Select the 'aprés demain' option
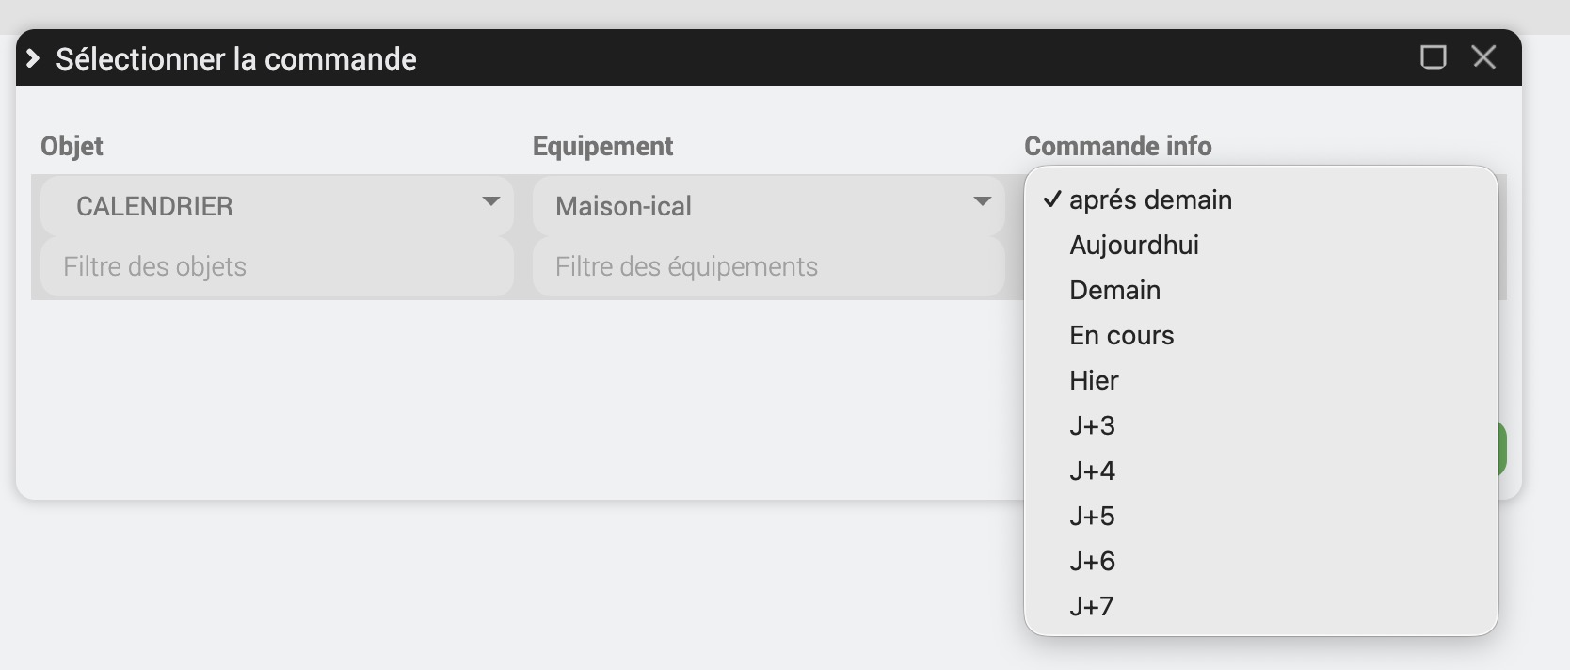This screenshot has height=670, width=1570. coord(1150,200)
